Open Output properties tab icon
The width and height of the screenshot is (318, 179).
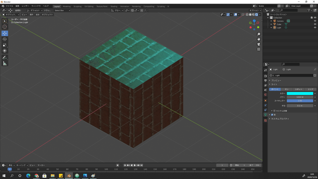click(266, 81)
